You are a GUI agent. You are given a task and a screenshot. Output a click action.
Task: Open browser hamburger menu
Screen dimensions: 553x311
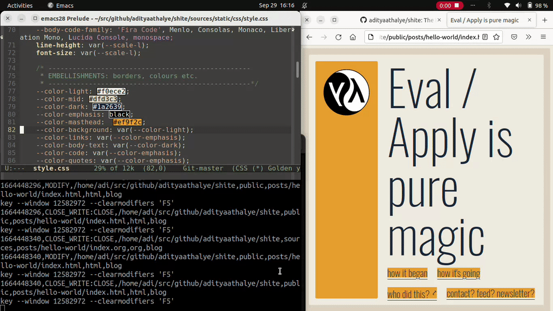(543, 37)
